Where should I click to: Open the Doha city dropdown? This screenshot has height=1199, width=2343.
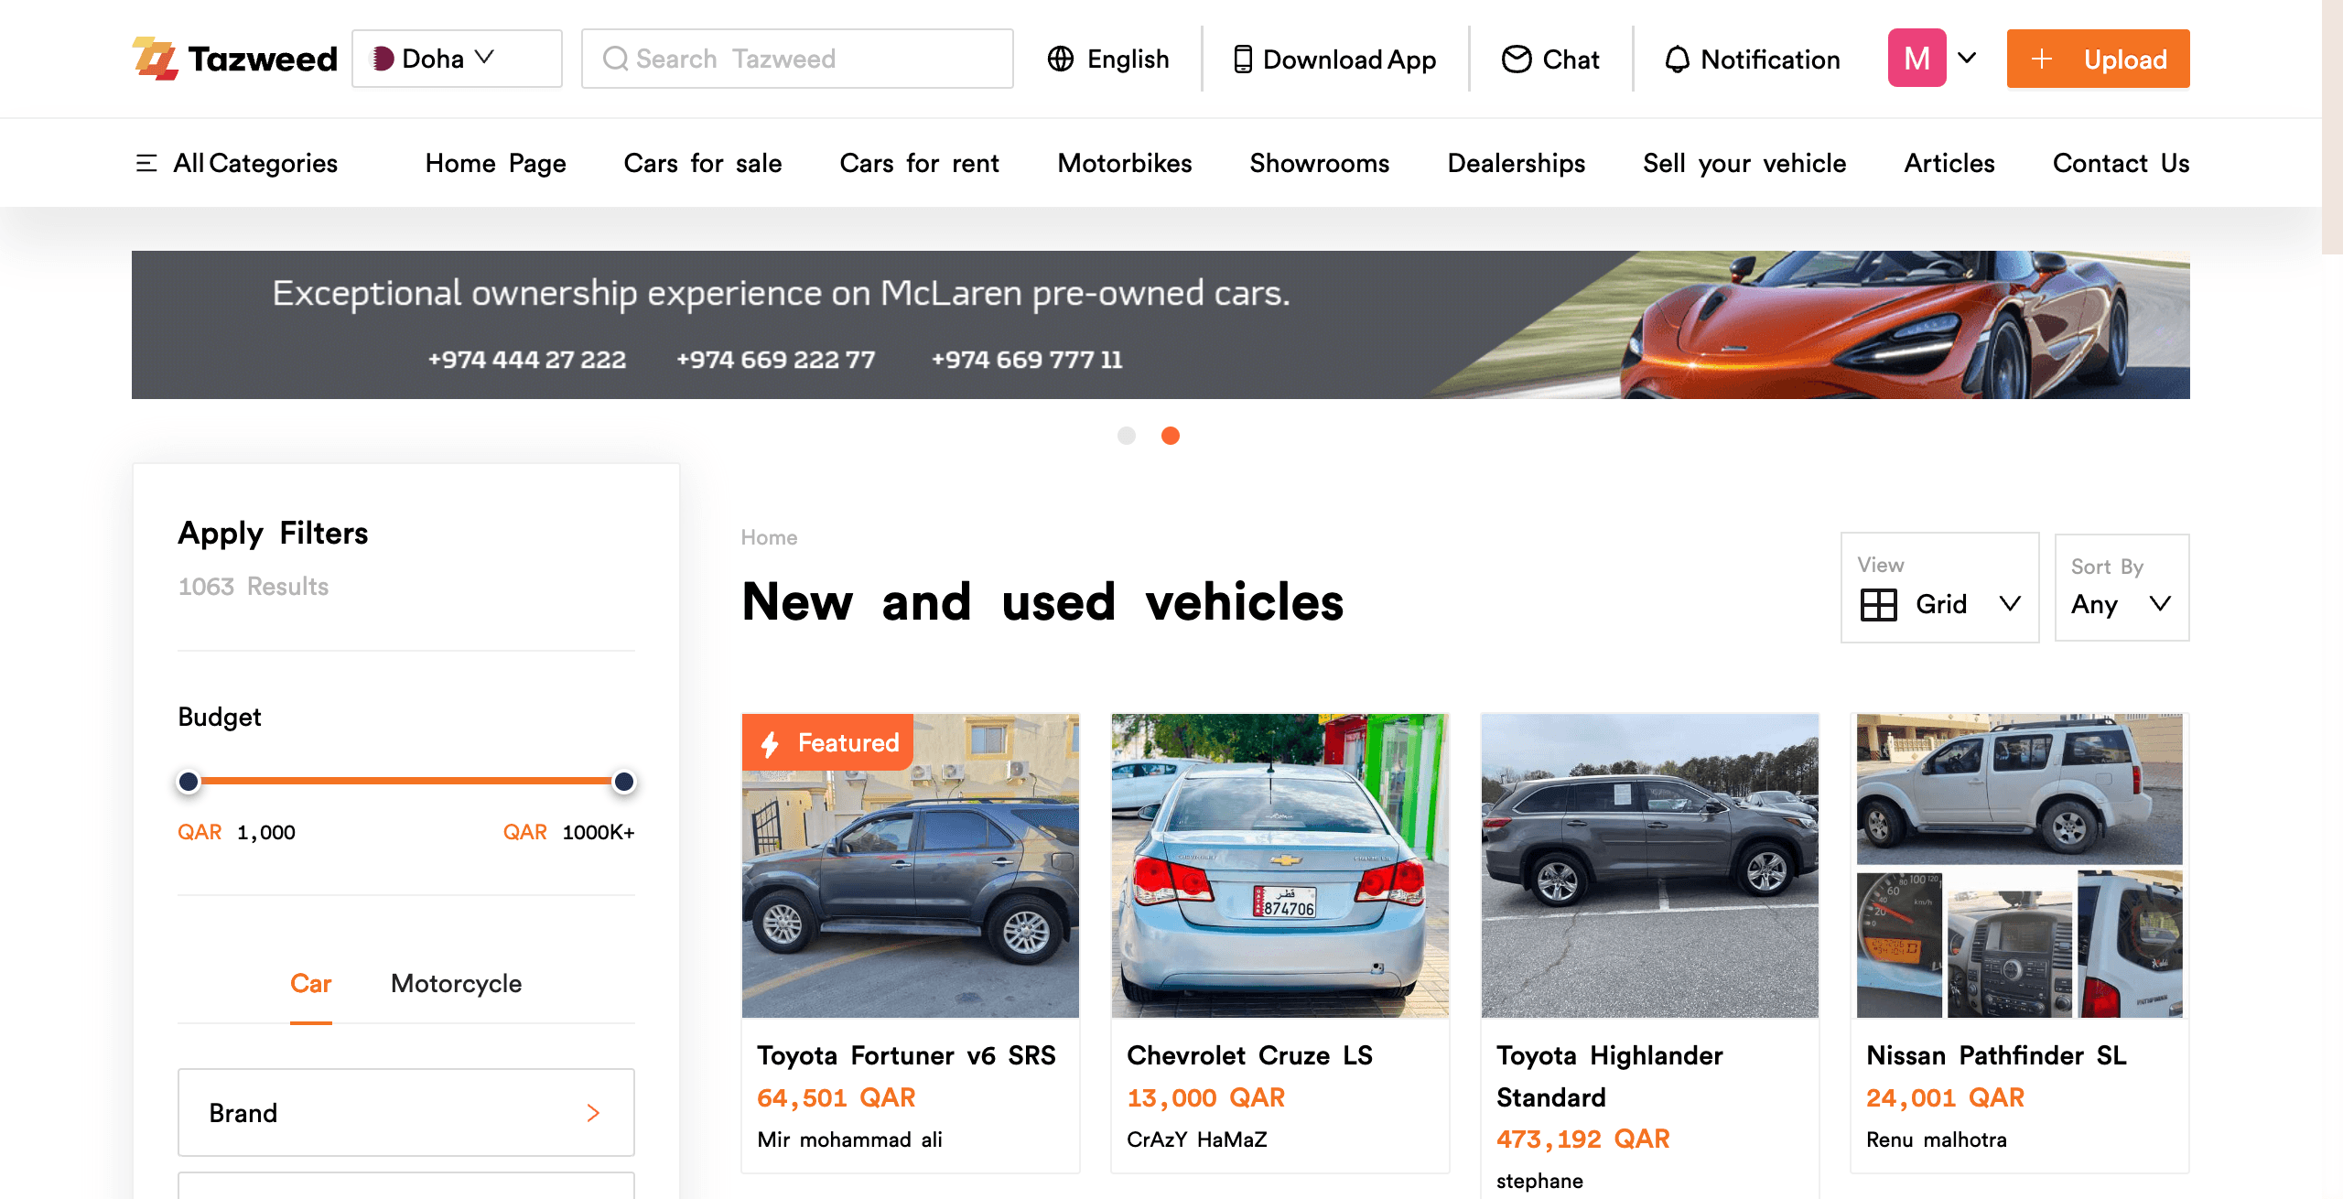[457, 59]
